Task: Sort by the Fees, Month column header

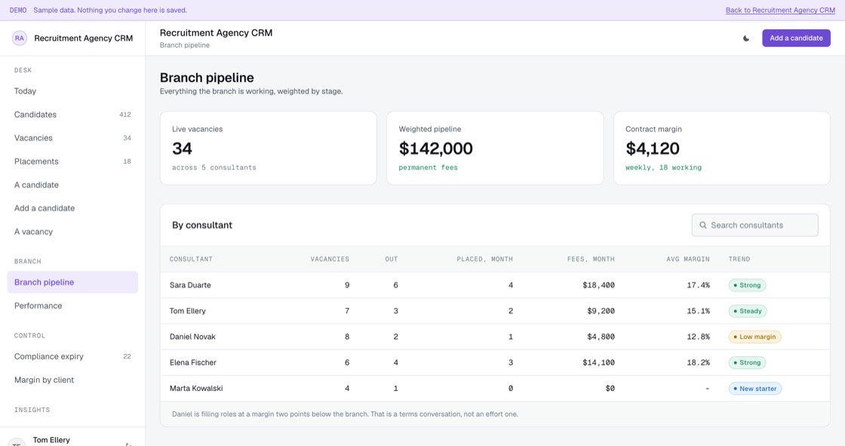Action: coord(591,260)
